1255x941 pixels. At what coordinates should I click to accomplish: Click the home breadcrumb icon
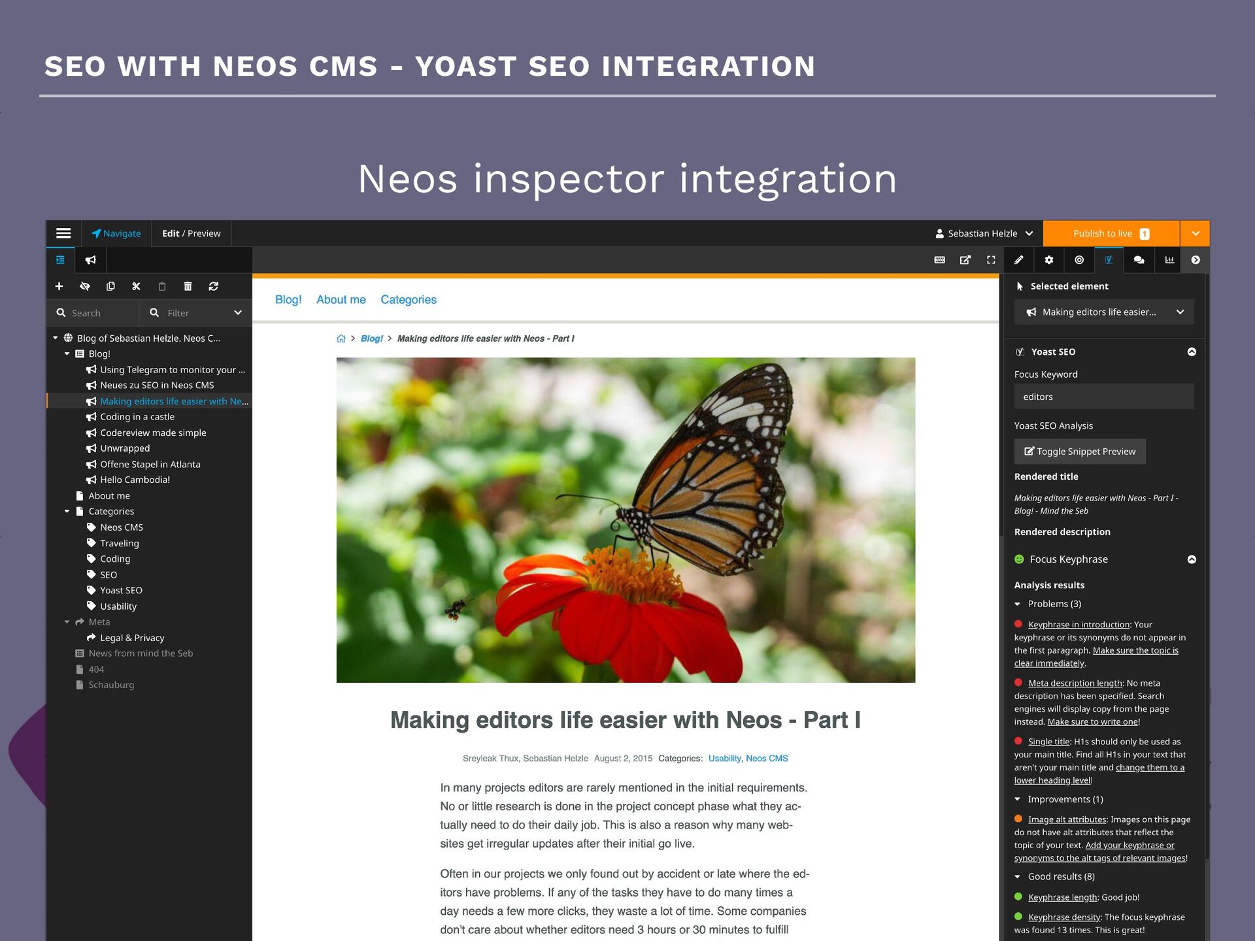[341, 338]
